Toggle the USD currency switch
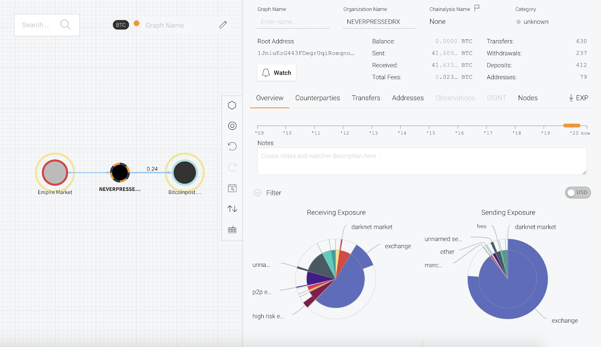Screen dimensions: 601x347 click(578, 192)
